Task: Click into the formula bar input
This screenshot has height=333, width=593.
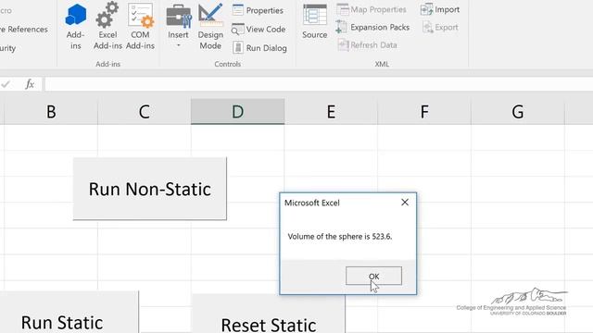Action: point(319,84)
